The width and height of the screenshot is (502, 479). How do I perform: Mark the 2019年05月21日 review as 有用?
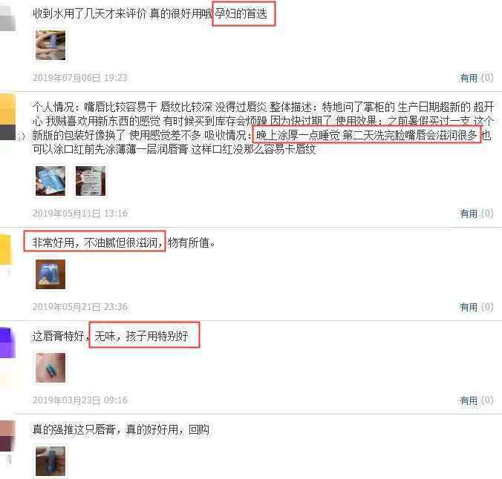click(477, 307)
